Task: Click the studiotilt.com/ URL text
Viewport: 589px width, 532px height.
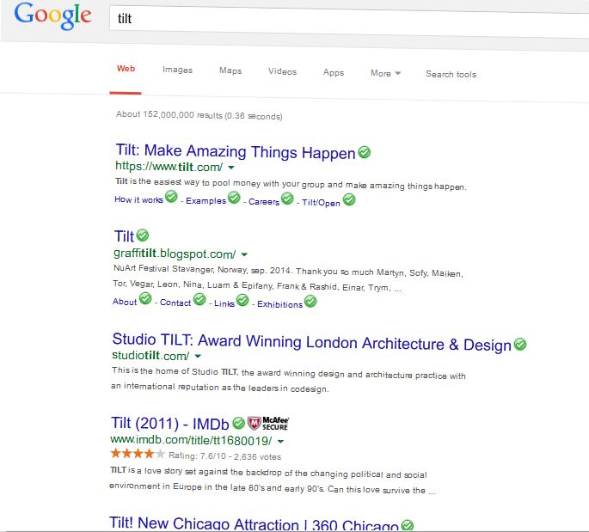Action: [x=150, y=355]
